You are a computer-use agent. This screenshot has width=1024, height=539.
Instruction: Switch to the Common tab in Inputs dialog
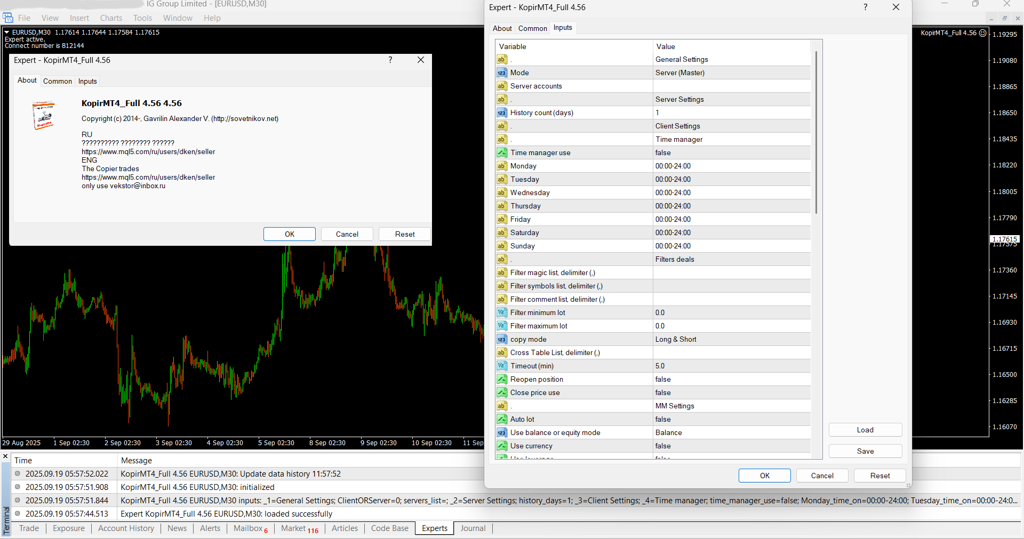(x=532, y=29)
